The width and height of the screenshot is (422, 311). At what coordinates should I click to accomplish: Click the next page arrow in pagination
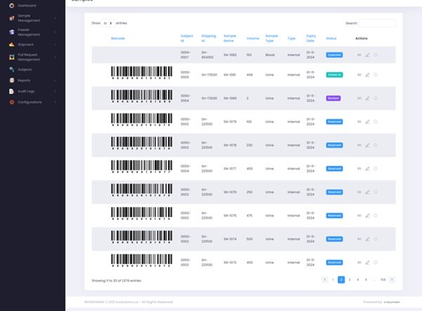392,279
